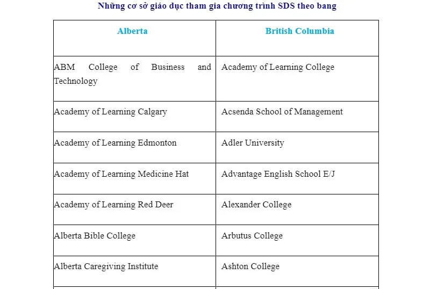Click the Alexander College entry
The height and width of the screenshot is (289, 430).
pos(256,205)
